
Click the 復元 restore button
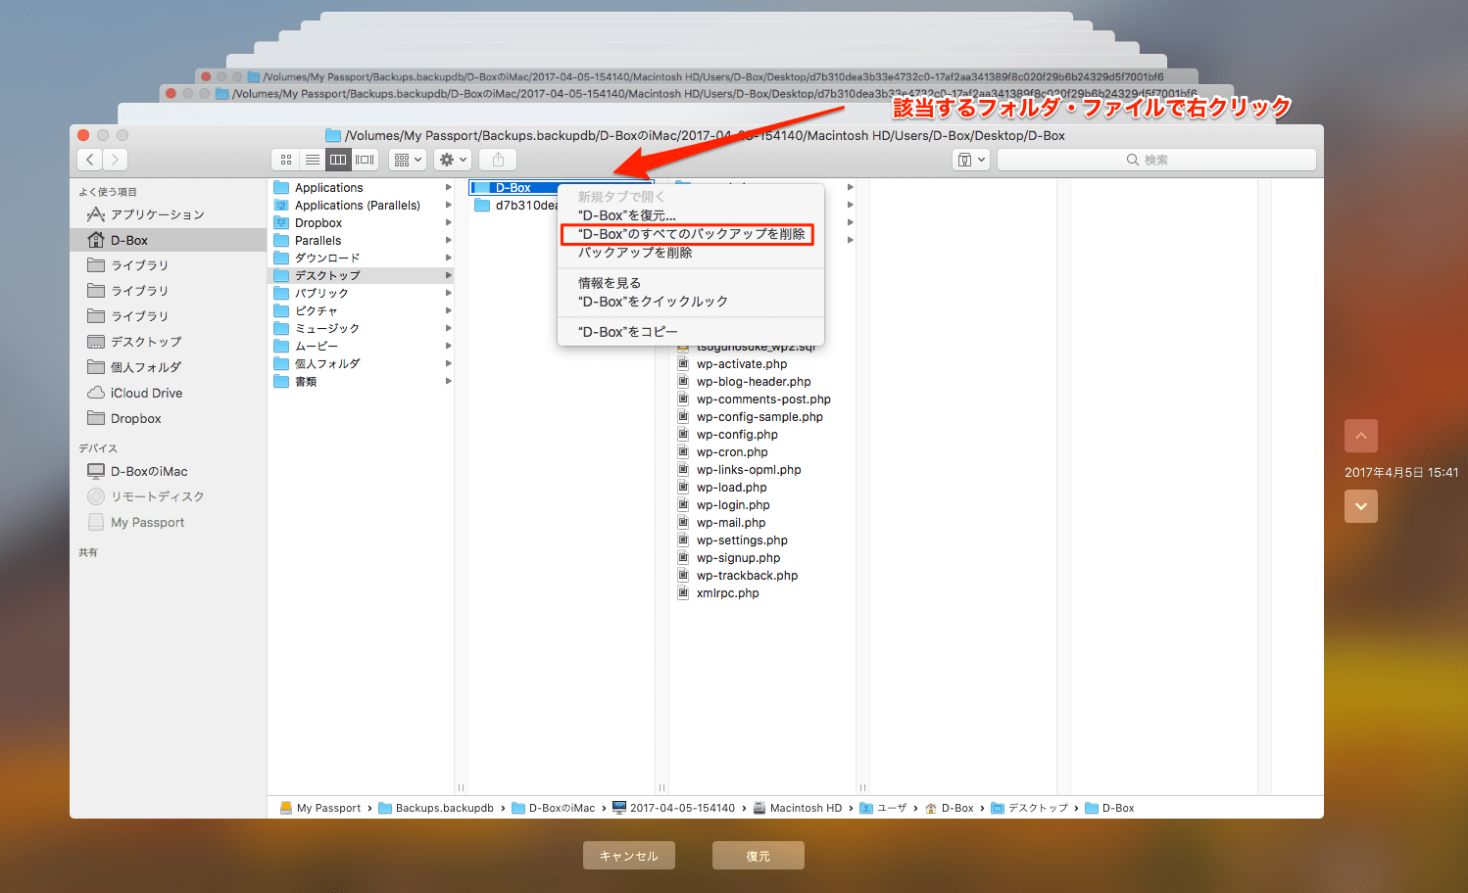758,856
